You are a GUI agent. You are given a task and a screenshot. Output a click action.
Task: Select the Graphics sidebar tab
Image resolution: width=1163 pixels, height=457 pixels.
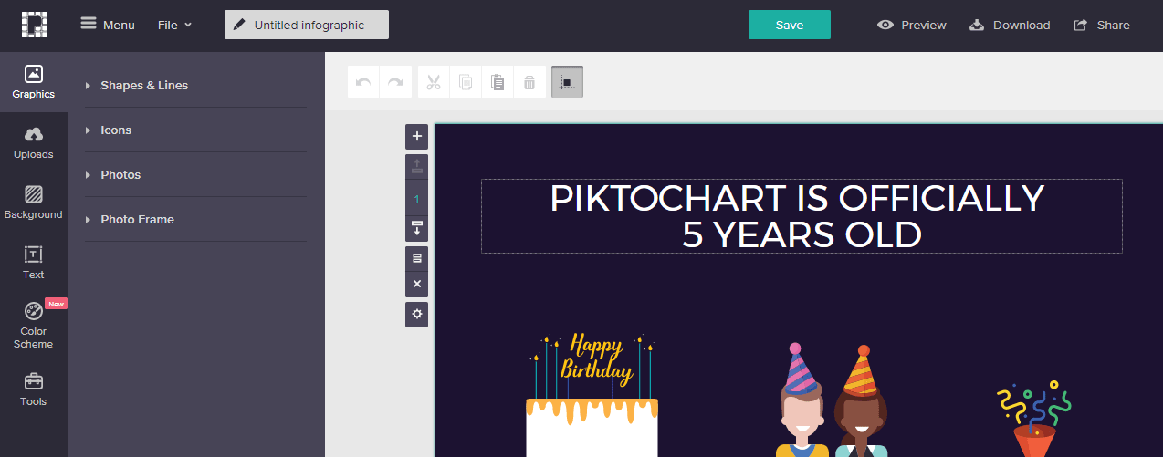click(34, 82)
